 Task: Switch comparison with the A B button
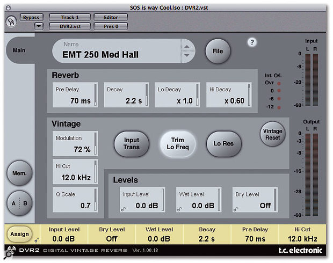tap(19, 203)
